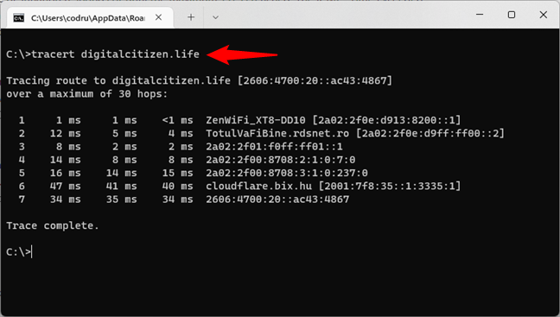
Task: Click the 'Trace complete.' message
Action: [53, 226]
